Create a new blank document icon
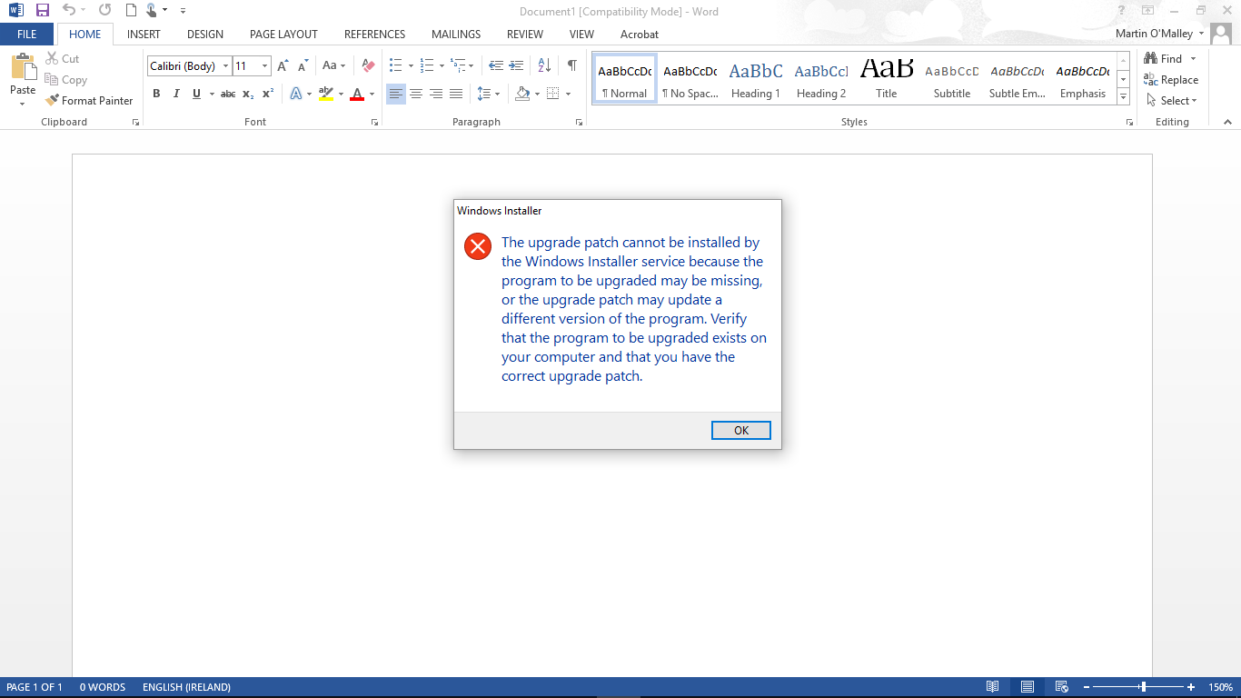1241x698 pixels. [x=131, y=11]
